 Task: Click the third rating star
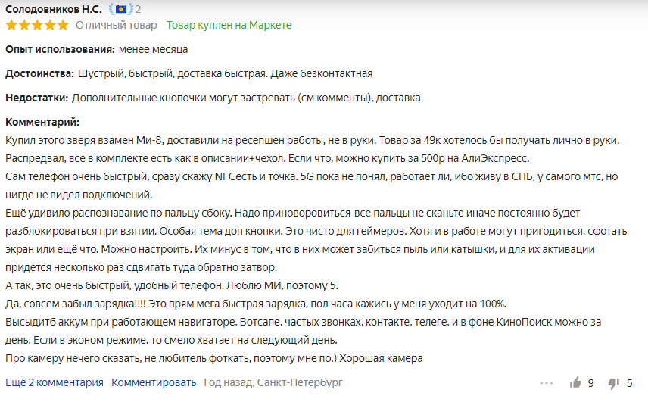(37, 25)
